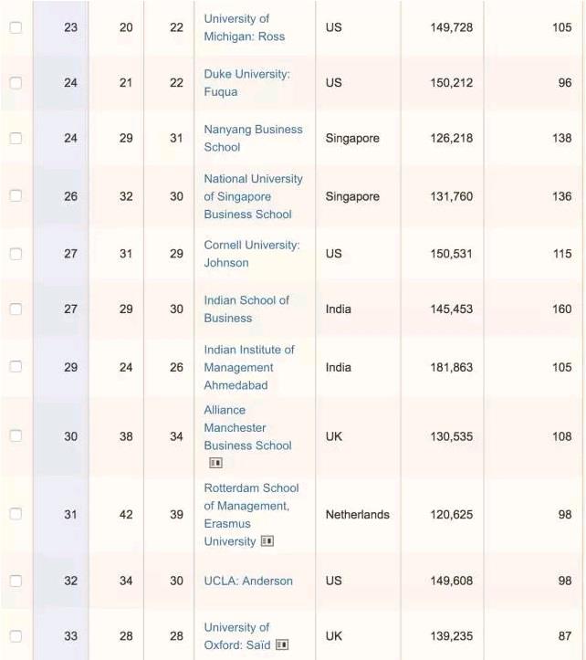
Task: Check the Nanyang Business School row checkbox
Action: 16,138
